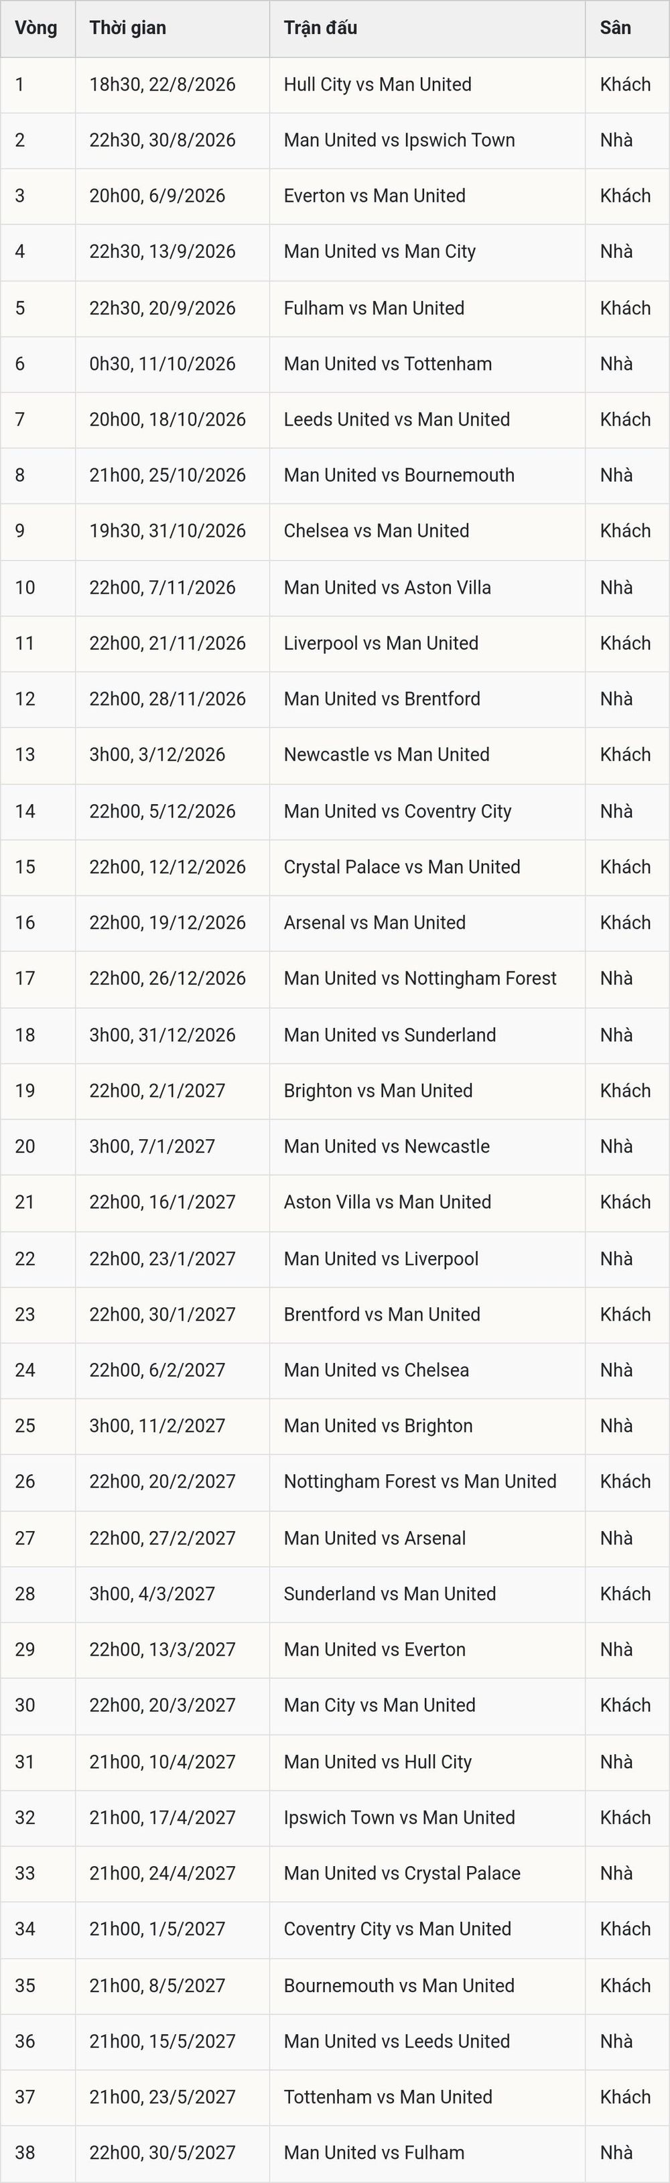Select Man United vs Man City in round 4
The height and width of the screenshot is (2183, 670).
[x=379, y=252]
